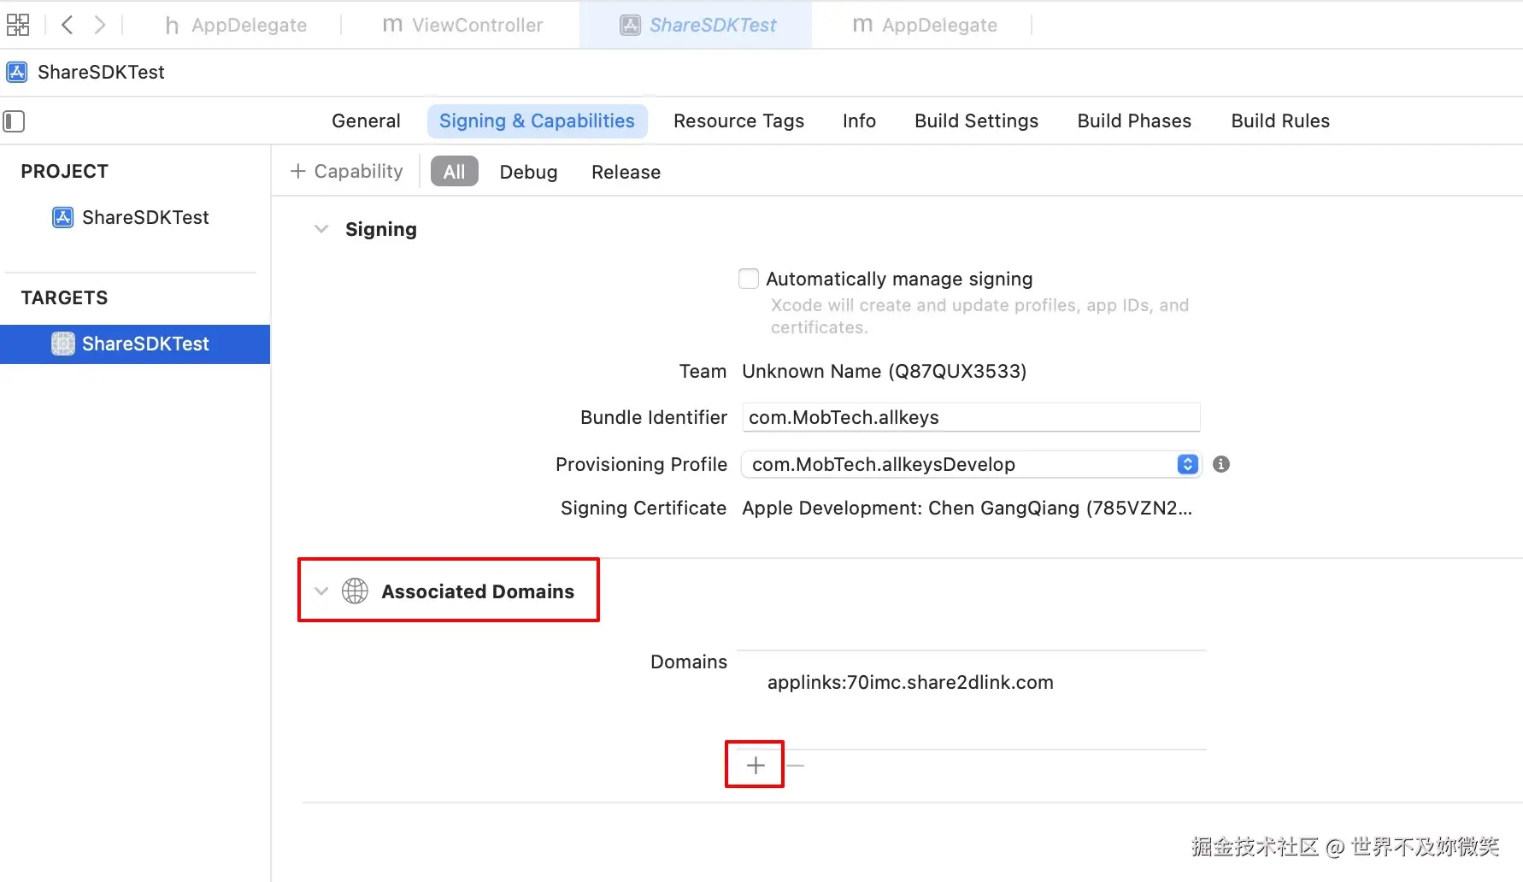The height and width of the screenshot is (882, 1523).
Task: Remove the selected domain with minus
Action: (795, 765)
